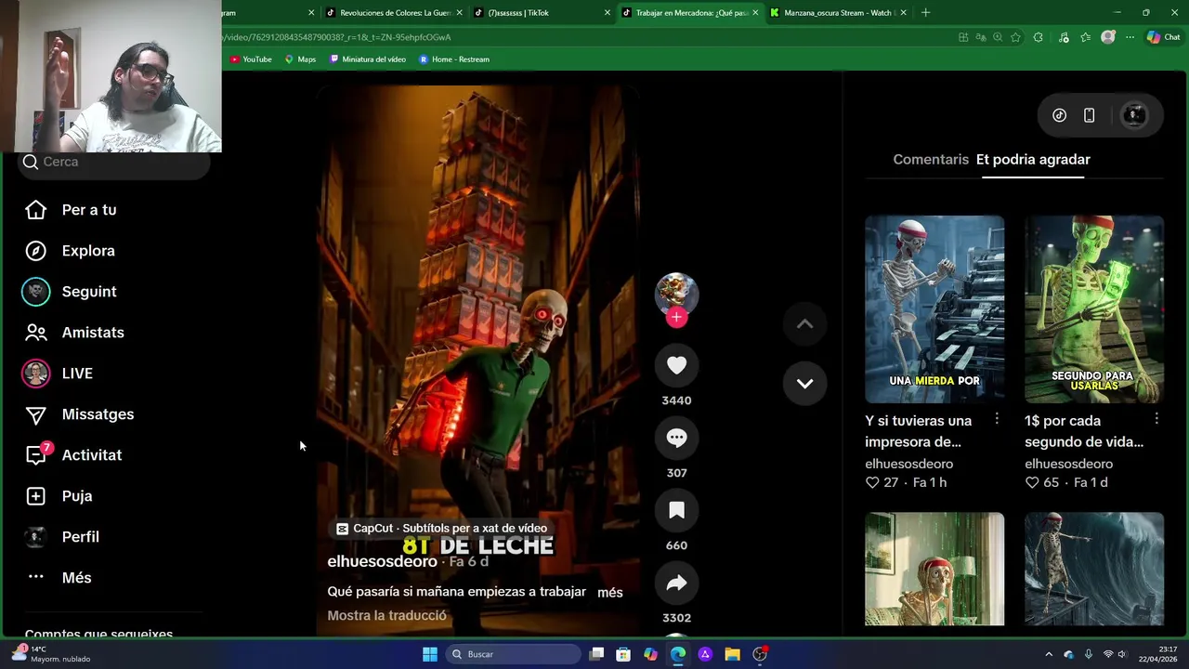Click taskbar Buscar search box
Image resolution: width=1189 pixels, height=669 pixels.
pyautogui.click(x=513, y=654)
